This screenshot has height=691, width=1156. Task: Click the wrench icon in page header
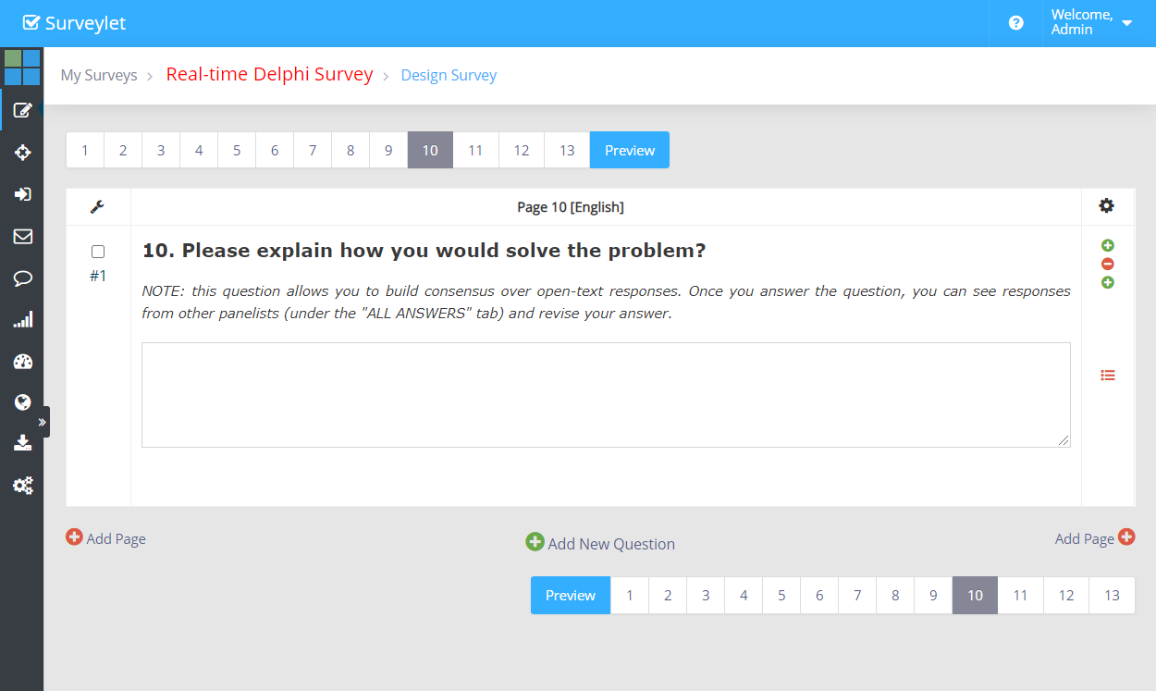pos(97,207)
